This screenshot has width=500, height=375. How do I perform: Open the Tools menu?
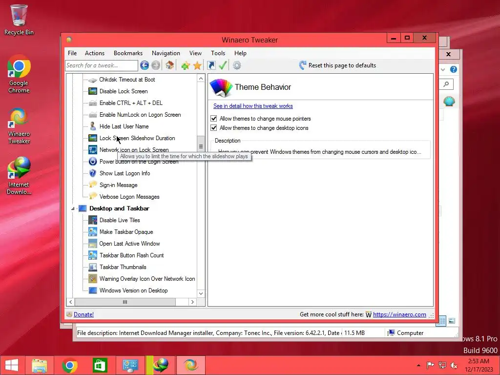coord(218,53)
